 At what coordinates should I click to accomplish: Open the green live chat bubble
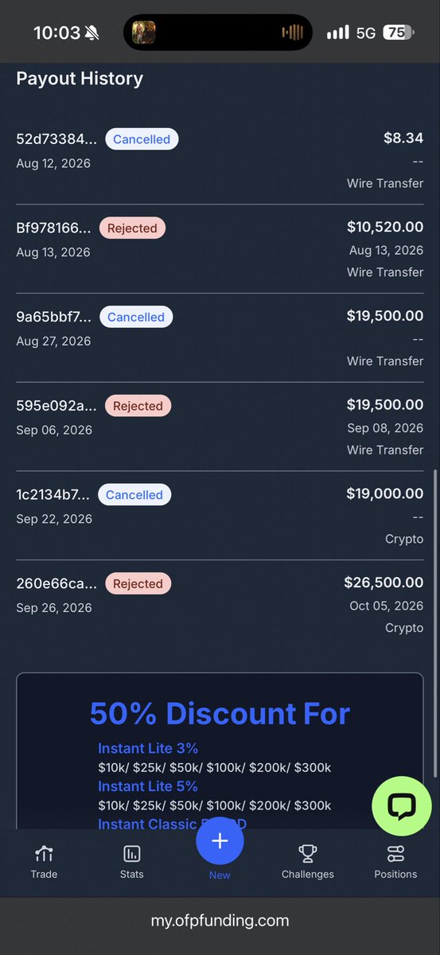click(x=402, y=806)
